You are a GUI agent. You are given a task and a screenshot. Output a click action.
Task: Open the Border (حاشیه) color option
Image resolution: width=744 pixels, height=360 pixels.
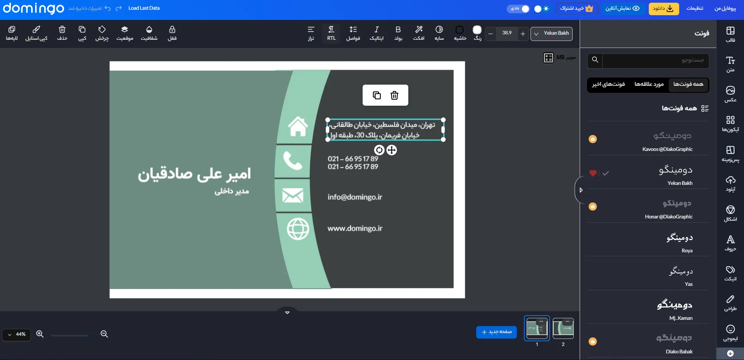coord(460,33)
